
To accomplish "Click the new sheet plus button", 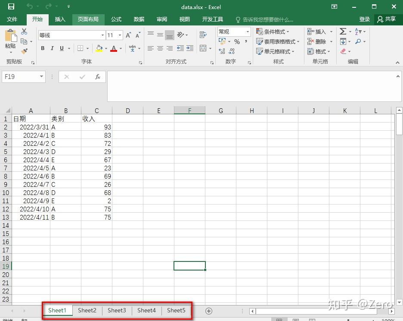I will (209, 311).
